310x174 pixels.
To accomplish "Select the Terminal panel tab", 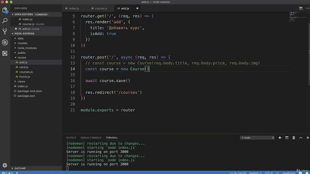I will 111,138.
